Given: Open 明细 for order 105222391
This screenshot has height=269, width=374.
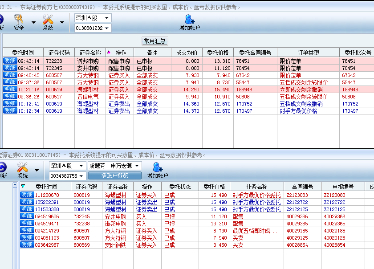Looking at the screenshot, I should 27,202.
